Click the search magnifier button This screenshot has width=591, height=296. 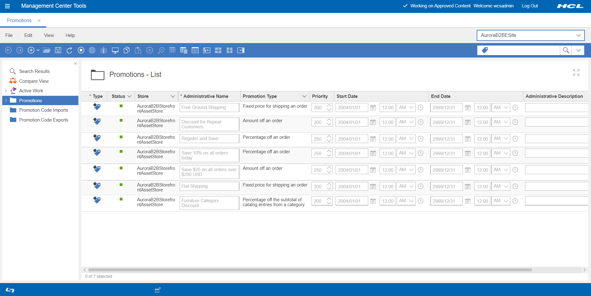[x=566, y=50]
